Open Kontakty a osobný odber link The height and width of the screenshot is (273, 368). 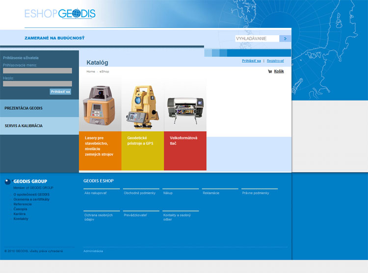tap(177, 217)
